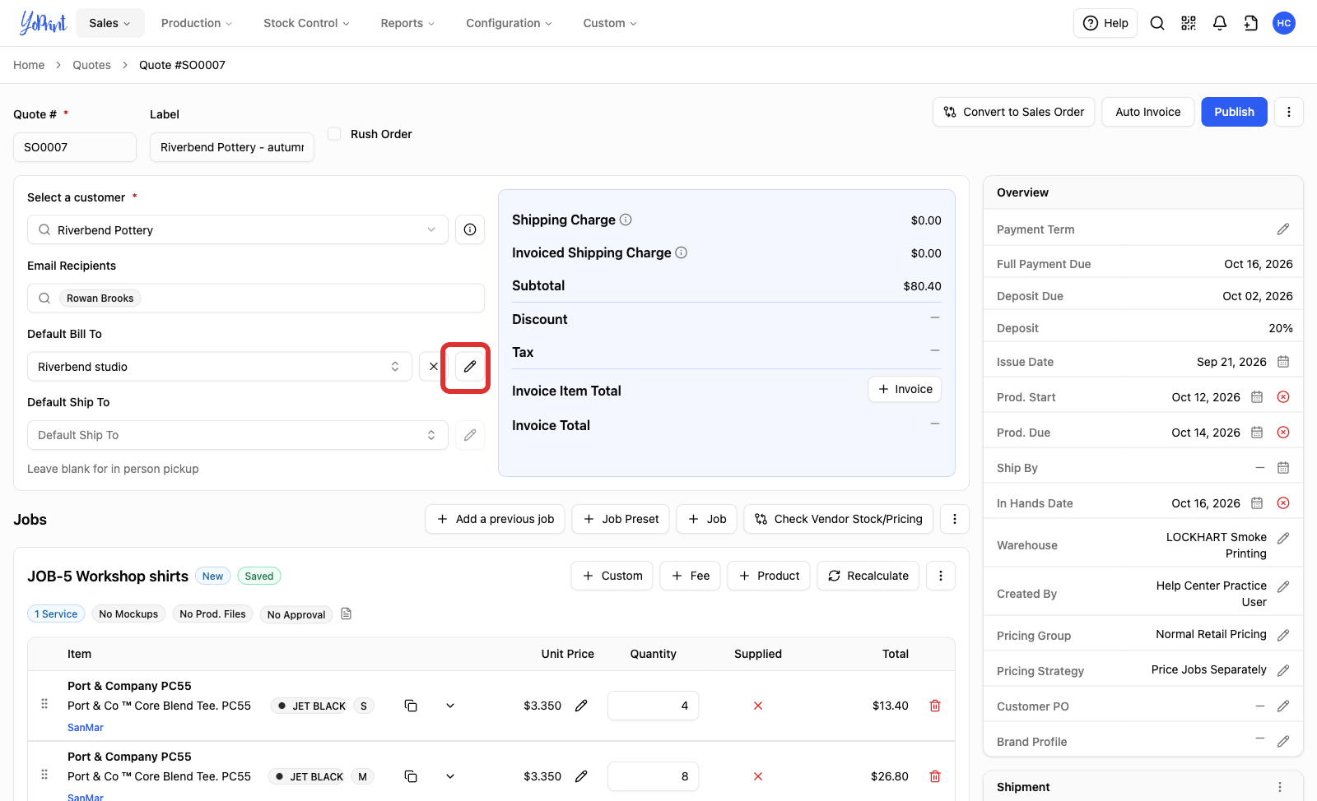
Task: Expand the size S line item details
Action: coord(450,706)
